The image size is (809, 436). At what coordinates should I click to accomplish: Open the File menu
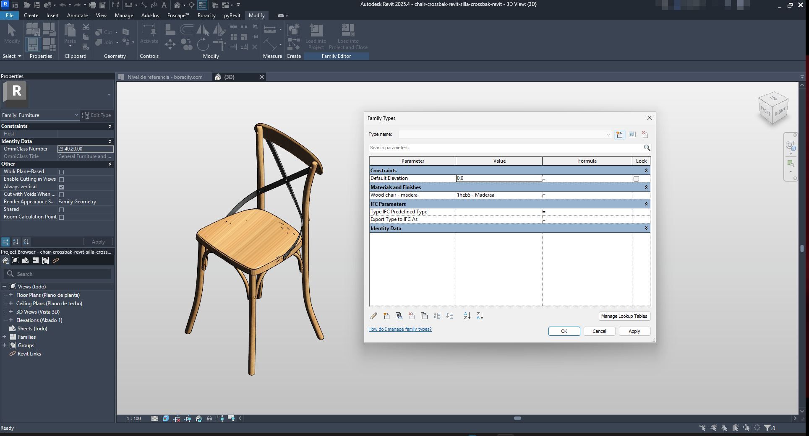[9, 16]
